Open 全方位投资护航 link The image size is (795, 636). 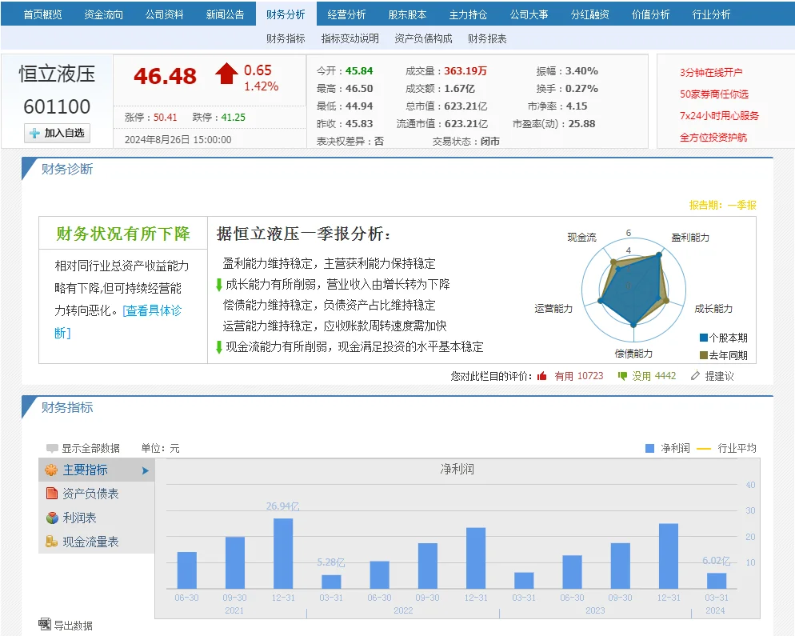[x=713, y=138]
